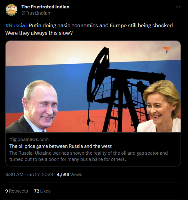Click the TFIGlobal watermark in the image

pos(93,120)
